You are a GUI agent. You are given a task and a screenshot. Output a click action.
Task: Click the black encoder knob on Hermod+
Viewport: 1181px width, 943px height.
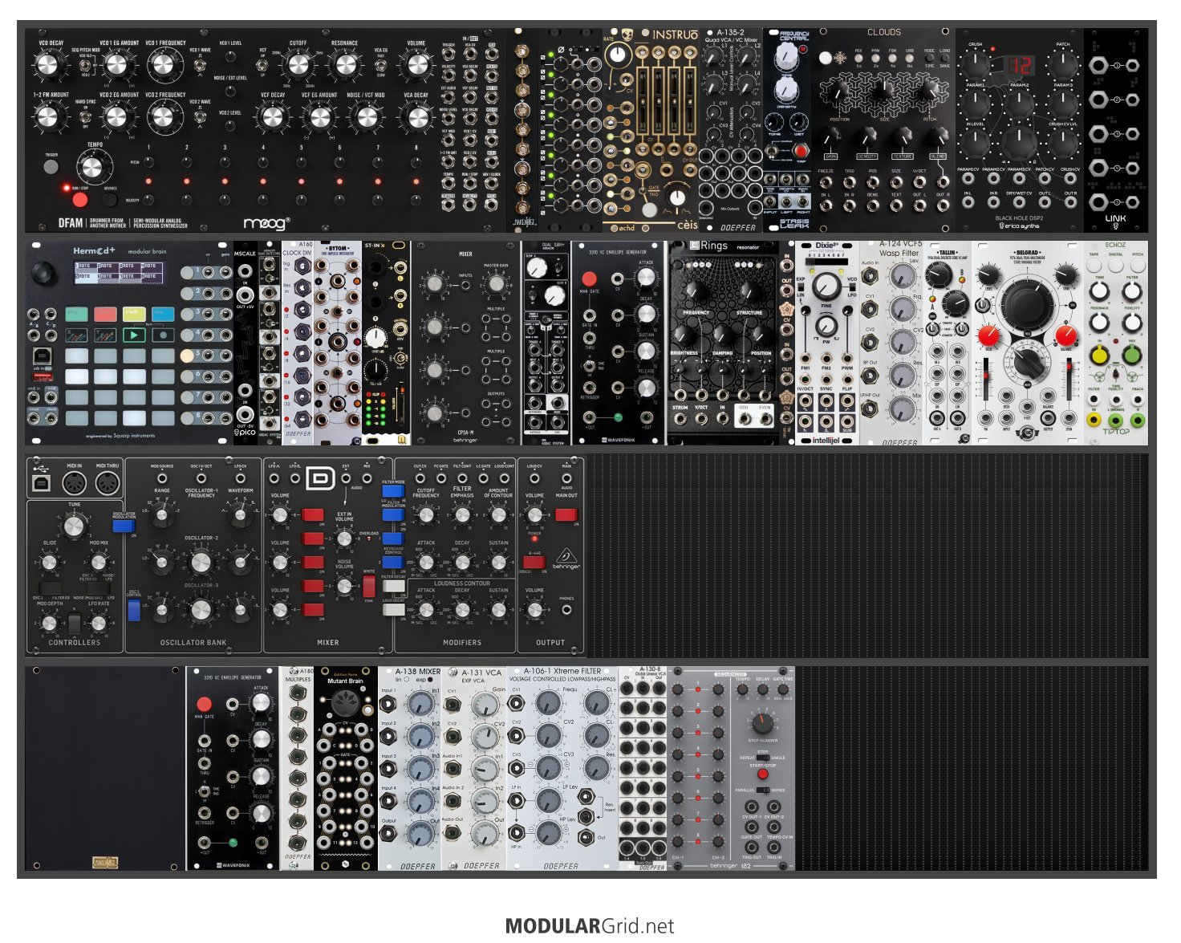[43, 274]
